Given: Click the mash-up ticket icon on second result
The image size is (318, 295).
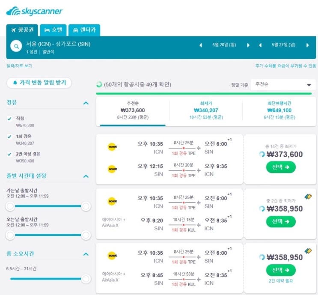Looking at the screenshot, I should [308, 197].
